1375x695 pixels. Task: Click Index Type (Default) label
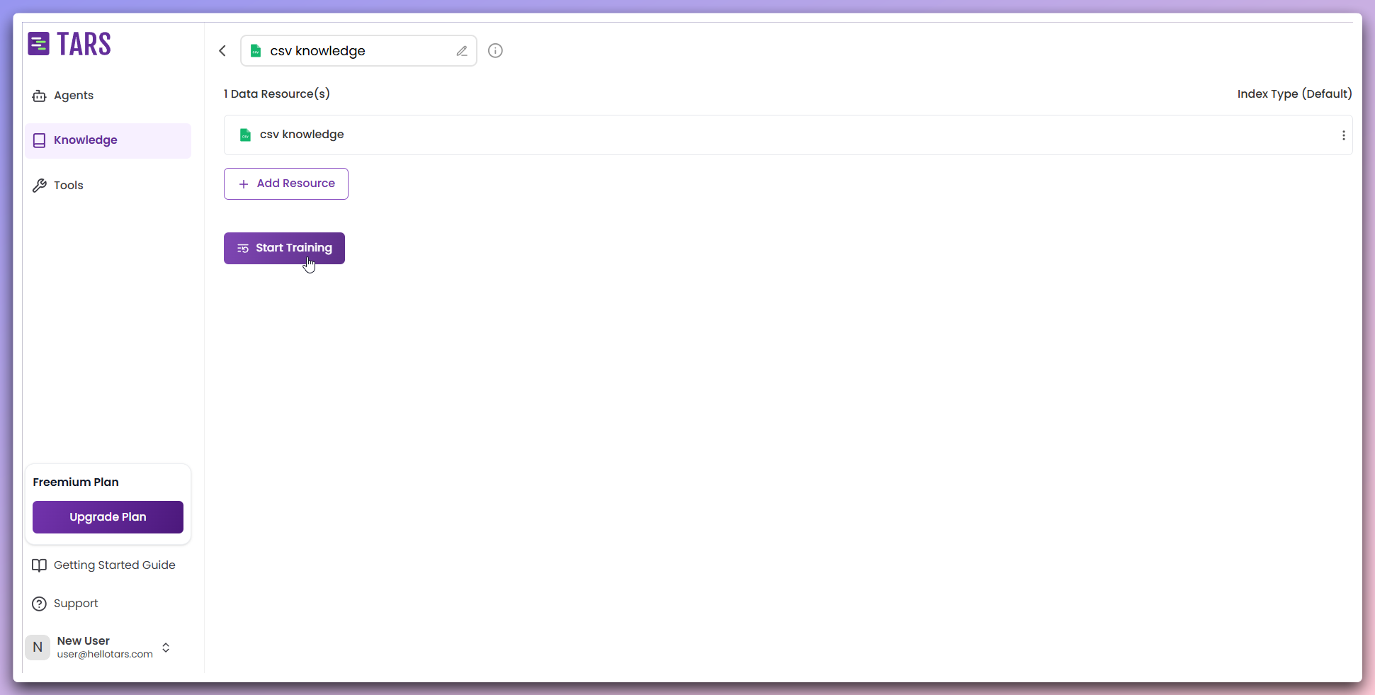click(x=1294, y=94)
